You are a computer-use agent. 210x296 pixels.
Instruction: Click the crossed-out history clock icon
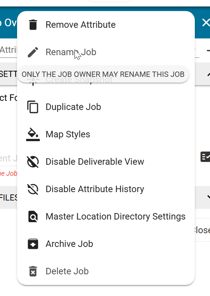coord(33,189)
